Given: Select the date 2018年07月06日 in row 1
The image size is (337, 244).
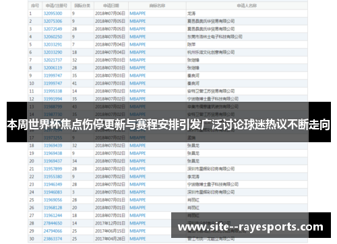Looking at the screenshot, I should (110, 13).
